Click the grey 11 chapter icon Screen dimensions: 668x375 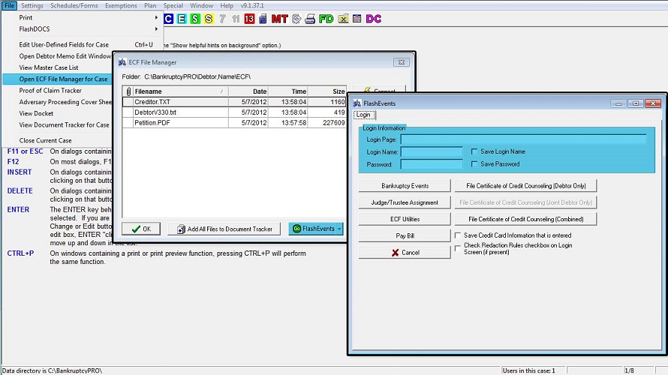[236, 19]
